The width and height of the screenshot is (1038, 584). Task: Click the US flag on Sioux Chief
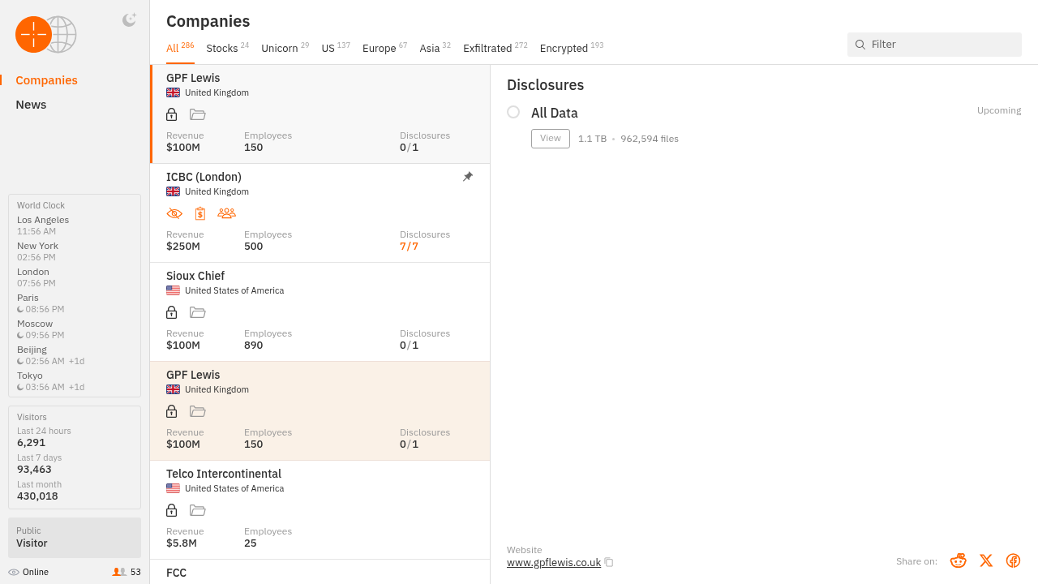[x=173, y=290]
